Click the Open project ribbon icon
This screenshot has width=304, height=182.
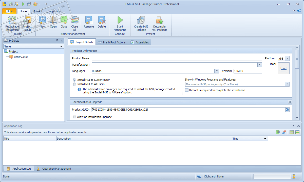coord(53,22)
